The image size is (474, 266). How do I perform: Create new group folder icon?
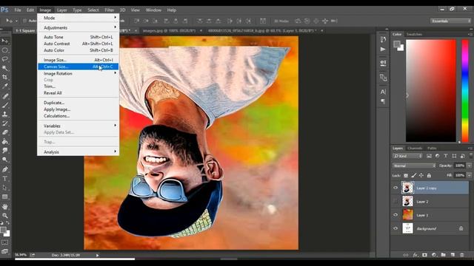pyautogui.click(x=443, y=255)
